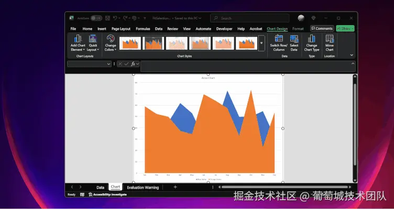Click the user account avatar
This screenshot has width=394, height=209.
(301, 18)
